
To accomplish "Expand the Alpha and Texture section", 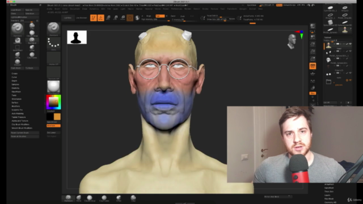I will tap(20, 121).
